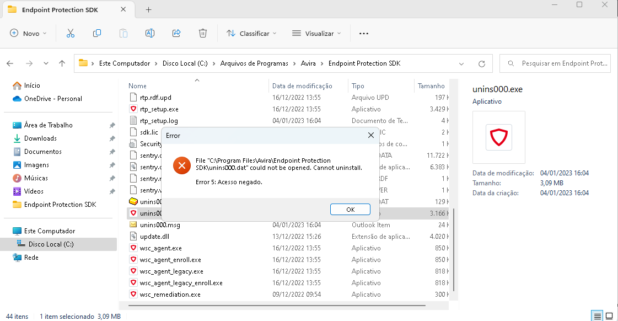This screenshot has height=321, width=618.
Task: Click the rtp.rdf.upd file icon
Action: pyautogui.click(x=133, y=98)
